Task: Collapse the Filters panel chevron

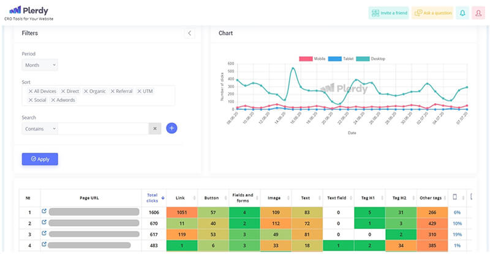Action: pos(189,33)
